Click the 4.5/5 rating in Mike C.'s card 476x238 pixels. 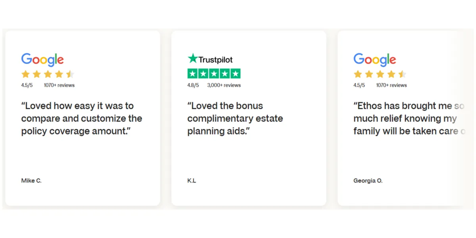(27, 85)
